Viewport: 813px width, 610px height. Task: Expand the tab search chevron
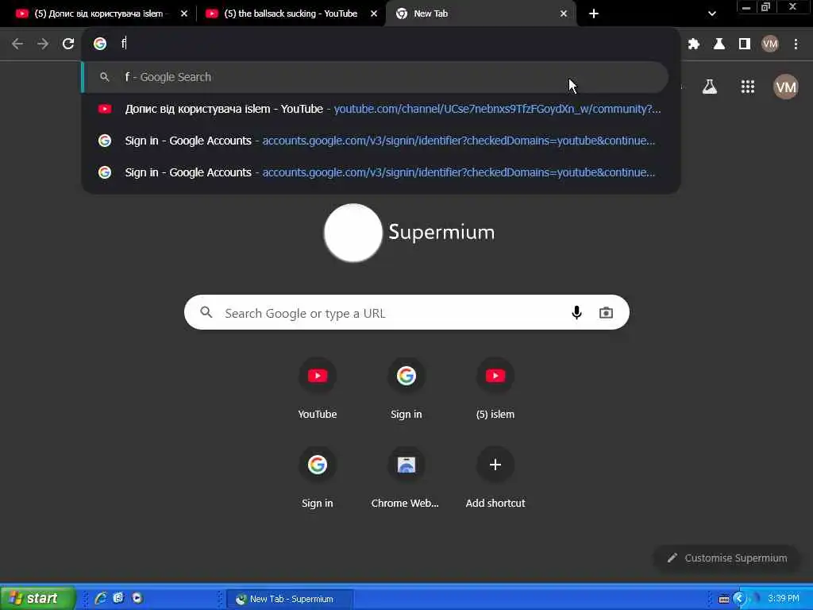(712, 14)
